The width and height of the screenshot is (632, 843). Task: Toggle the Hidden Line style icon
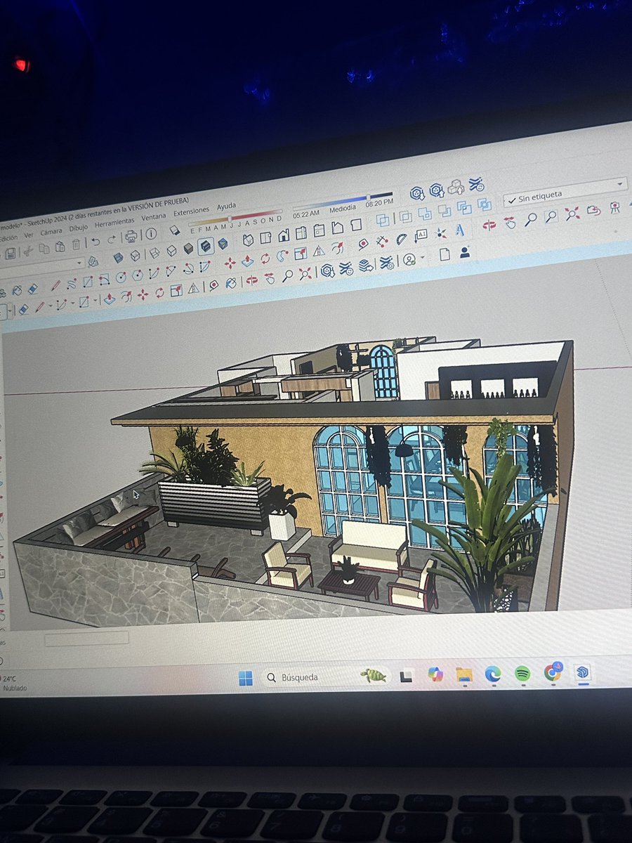171,251
